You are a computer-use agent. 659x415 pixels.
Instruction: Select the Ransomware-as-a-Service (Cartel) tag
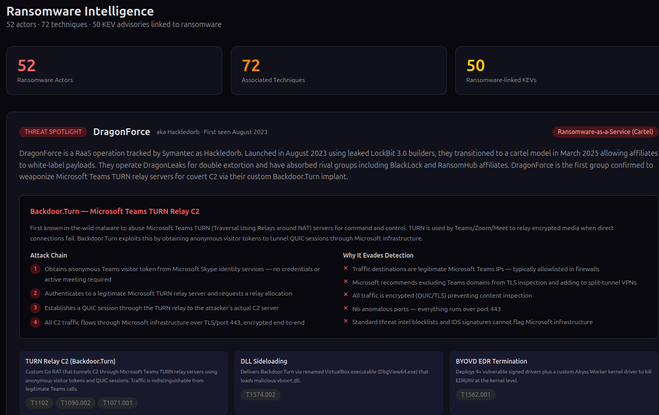coord(605,132)
